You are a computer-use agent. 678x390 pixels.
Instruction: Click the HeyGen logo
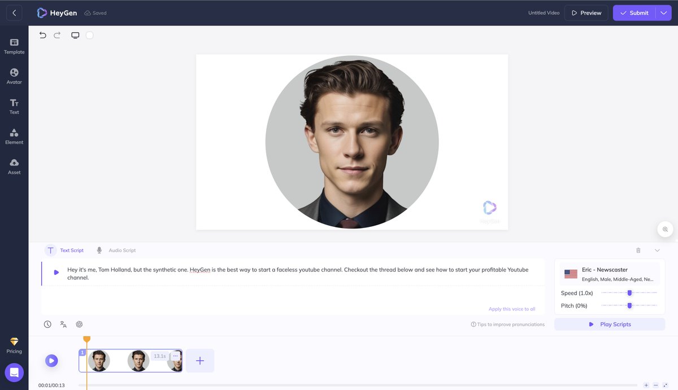(57, 12)
